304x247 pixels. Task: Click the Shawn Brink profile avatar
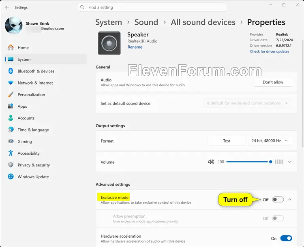[13, 25]
